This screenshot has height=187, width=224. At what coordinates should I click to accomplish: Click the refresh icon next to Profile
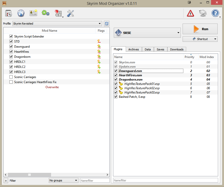(x=107, y=24)
